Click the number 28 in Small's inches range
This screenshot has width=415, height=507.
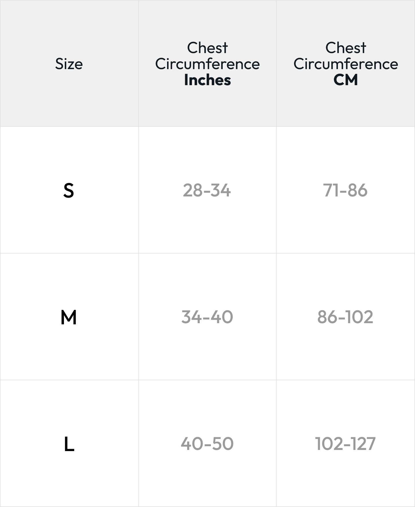(193, 190)
